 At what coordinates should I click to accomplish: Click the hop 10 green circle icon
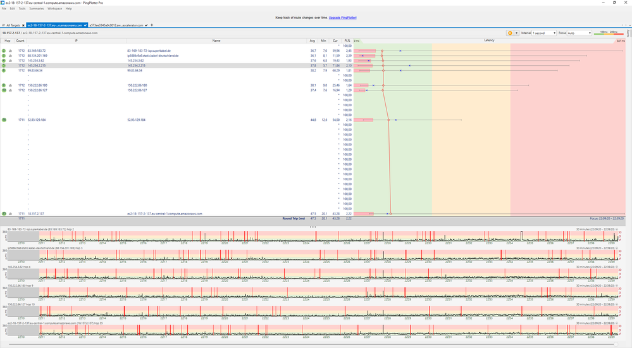pyautogui.click(x=4, y=90)
